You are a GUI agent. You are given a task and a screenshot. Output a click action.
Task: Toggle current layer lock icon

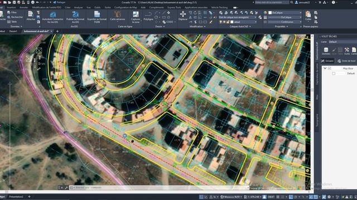coord(228,22)
